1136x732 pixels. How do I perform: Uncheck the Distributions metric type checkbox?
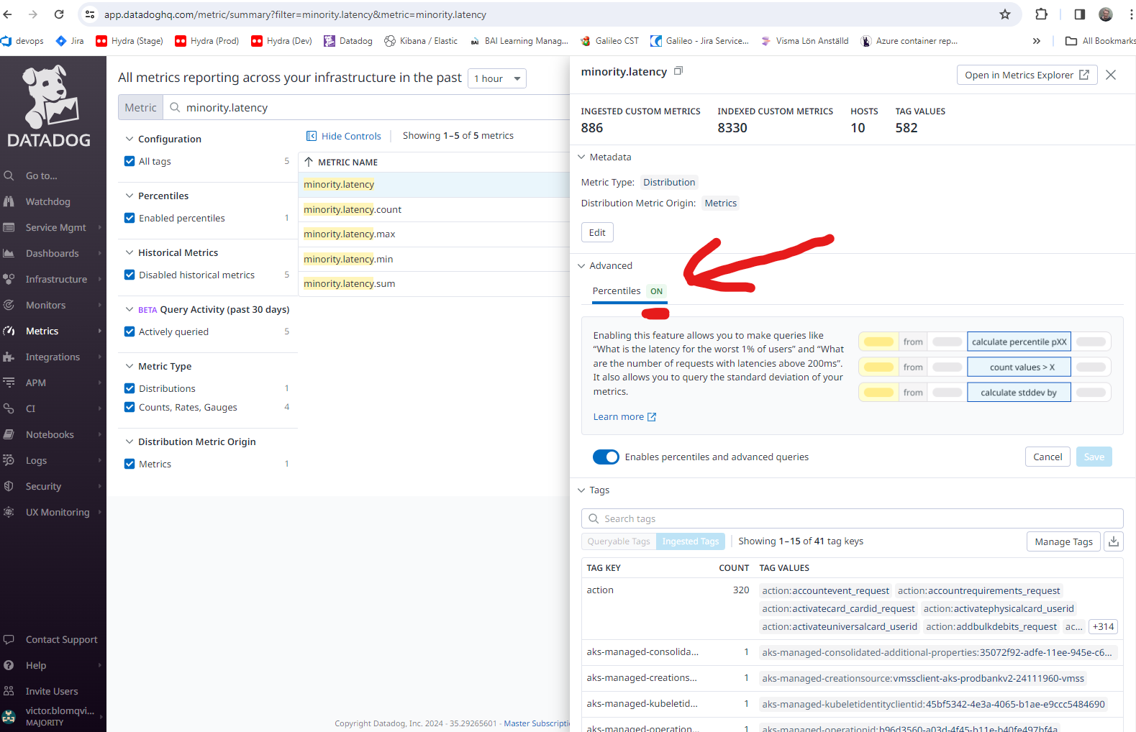coord(129,388)
